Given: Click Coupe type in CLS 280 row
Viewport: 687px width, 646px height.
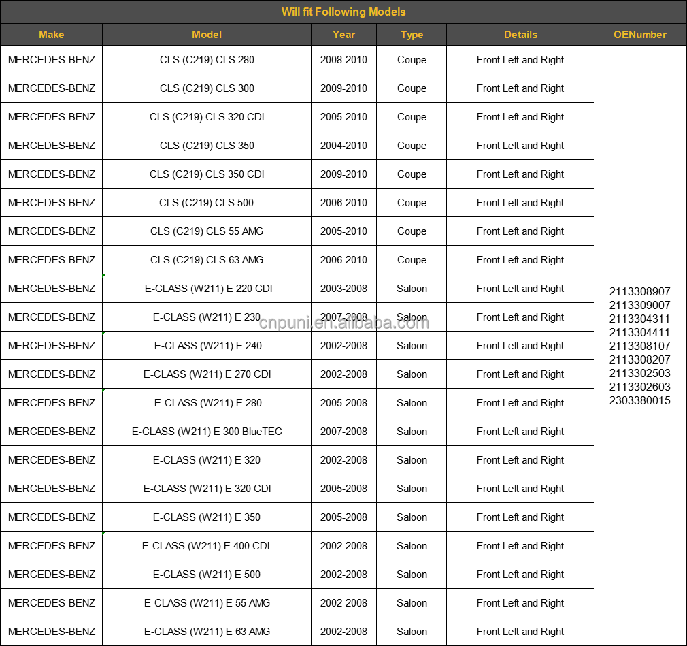Looking at the screenshot, I should (412, 60).
